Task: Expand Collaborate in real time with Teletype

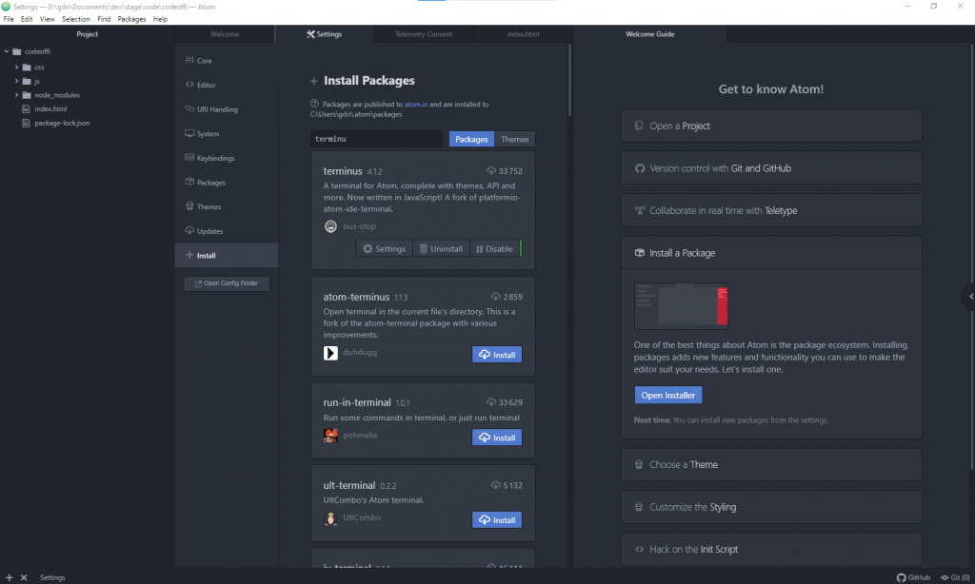Action: click(x=771, y=210)
